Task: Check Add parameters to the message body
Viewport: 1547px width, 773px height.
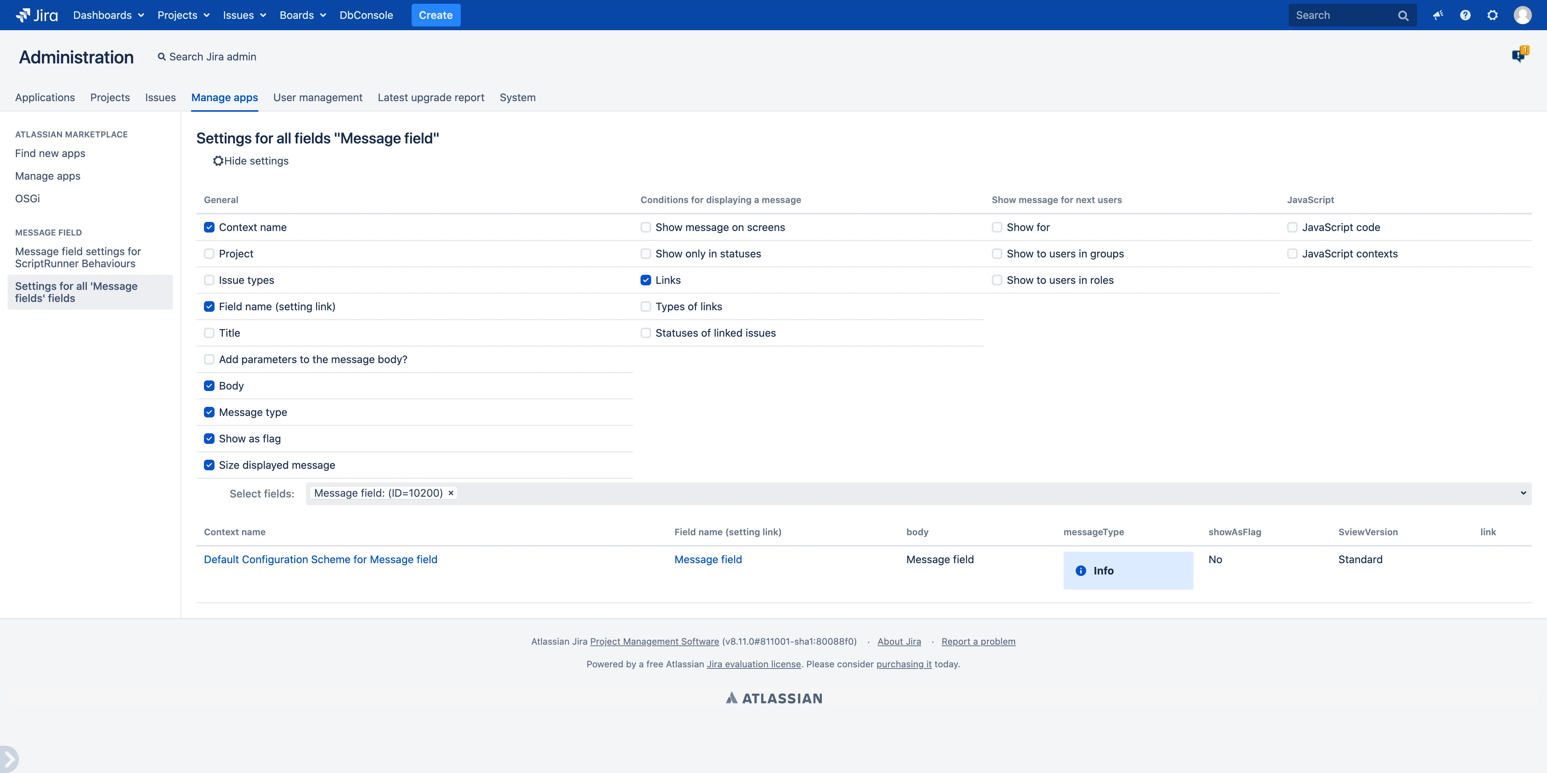Action: tap(209, 359)
